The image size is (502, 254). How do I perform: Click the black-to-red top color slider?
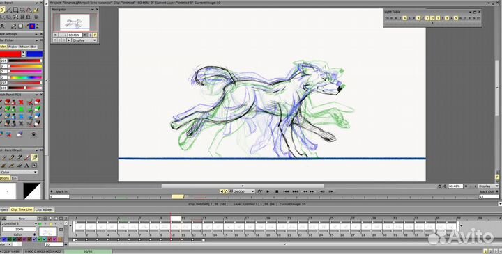(25, 61)
